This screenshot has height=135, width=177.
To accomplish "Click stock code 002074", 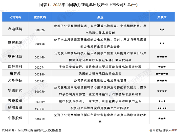I will (40, 67).
